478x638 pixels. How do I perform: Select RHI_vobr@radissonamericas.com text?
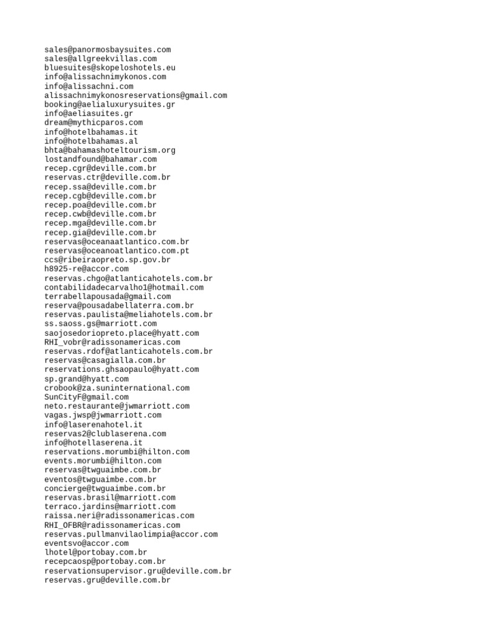pyautogui.click(x=112, y=343)
